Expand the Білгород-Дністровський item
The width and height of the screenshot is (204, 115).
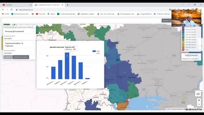19,31
